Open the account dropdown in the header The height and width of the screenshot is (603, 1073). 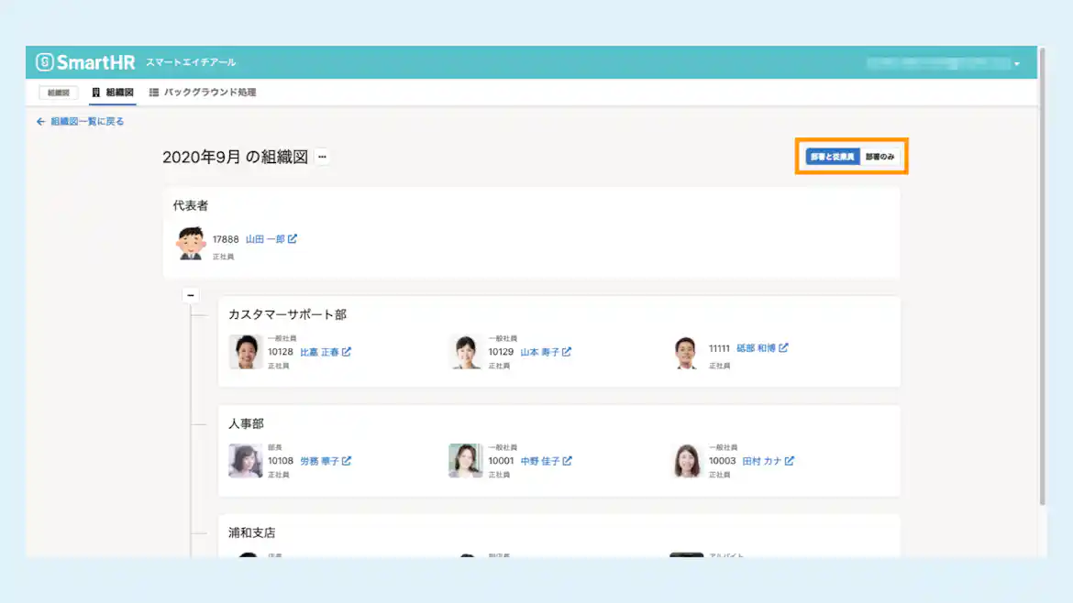click(1016, 62)
